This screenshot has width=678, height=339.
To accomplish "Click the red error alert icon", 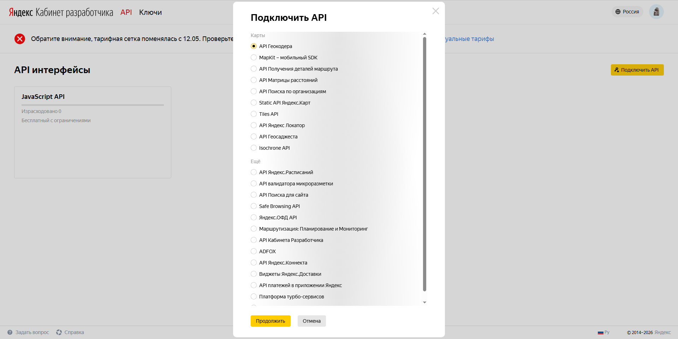I will pos(20,39).
